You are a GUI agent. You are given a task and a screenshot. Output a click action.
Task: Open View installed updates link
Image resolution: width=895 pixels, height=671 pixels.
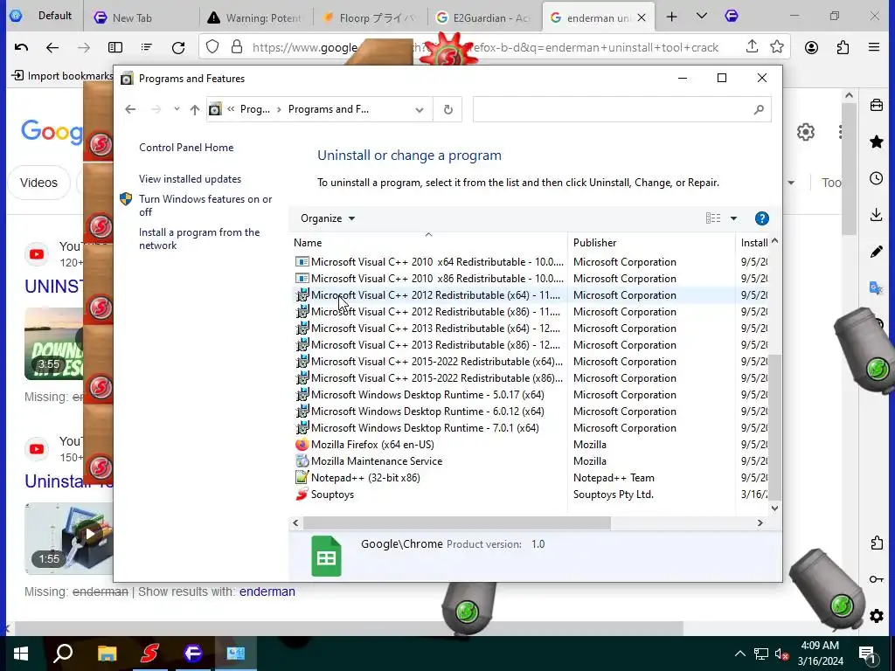pyautogui.click(x=190, y=179)
